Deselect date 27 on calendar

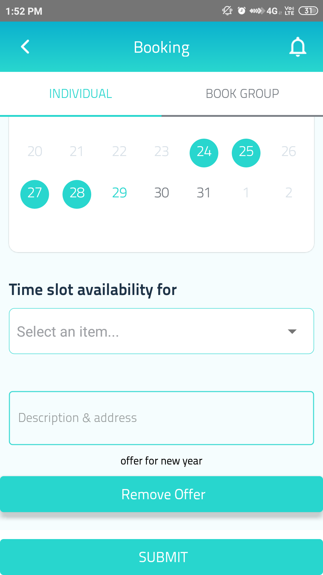pos(35,194)
